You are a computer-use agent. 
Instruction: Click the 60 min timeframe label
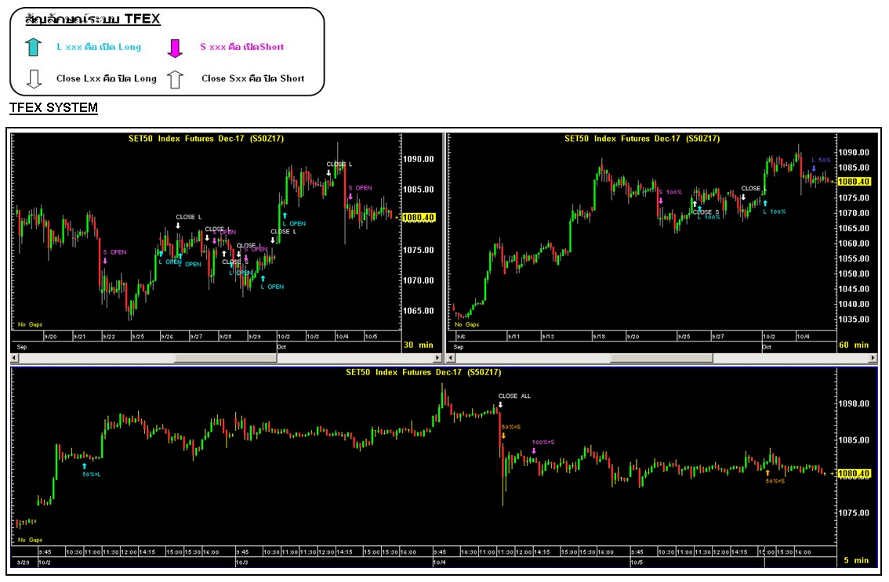854,345
